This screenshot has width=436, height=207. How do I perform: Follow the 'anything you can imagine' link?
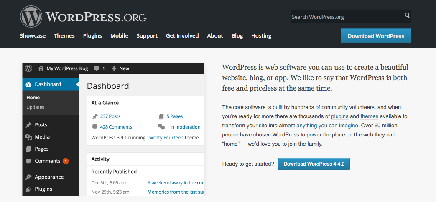327,125
